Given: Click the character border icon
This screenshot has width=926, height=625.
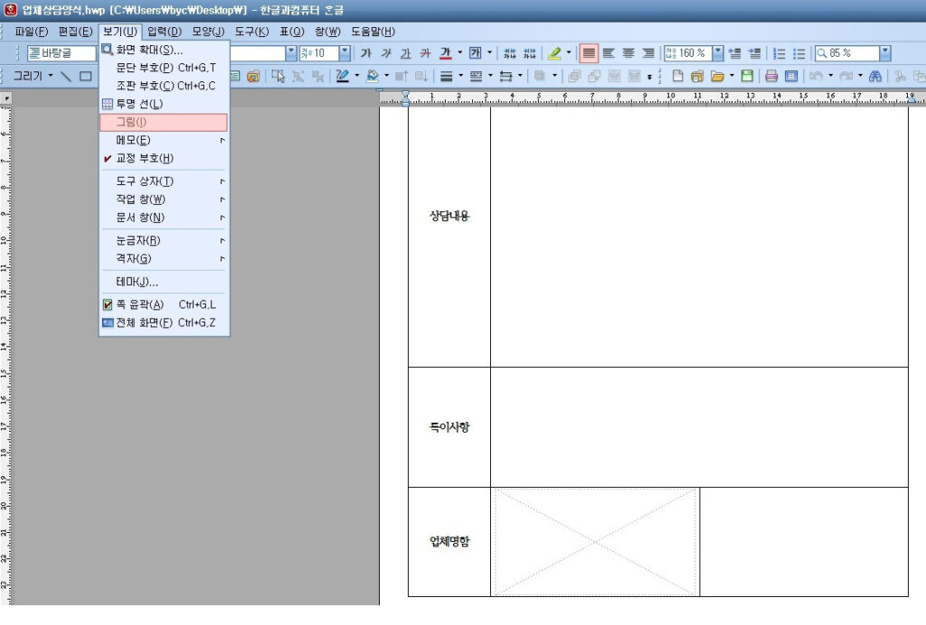Looking at the screenshot, I should 476,53.
